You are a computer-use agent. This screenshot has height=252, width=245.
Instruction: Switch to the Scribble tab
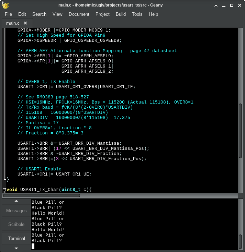point(16,225)
